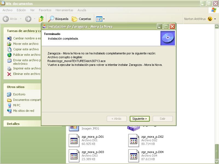Select the zgz_mora_p.D02 file icon
219x164 pixels.
133,140
